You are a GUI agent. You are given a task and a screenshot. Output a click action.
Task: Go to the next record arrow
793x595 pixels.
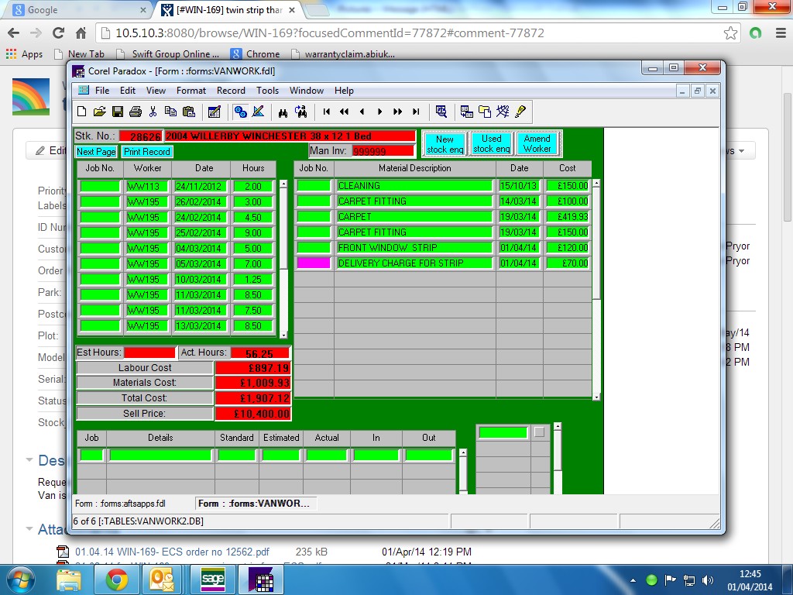(x=379, y=112)
